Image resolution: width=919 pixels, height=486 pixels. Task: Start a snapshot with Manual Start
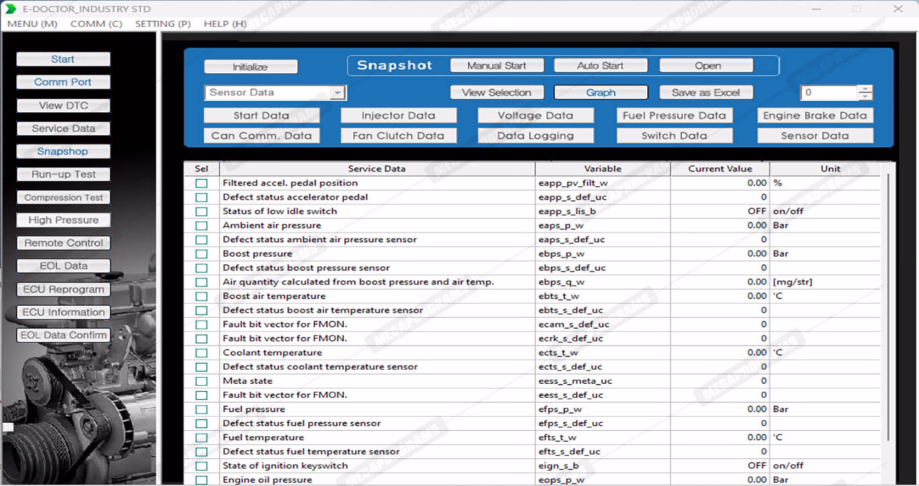pyautogui.click(x=497, y=66)
